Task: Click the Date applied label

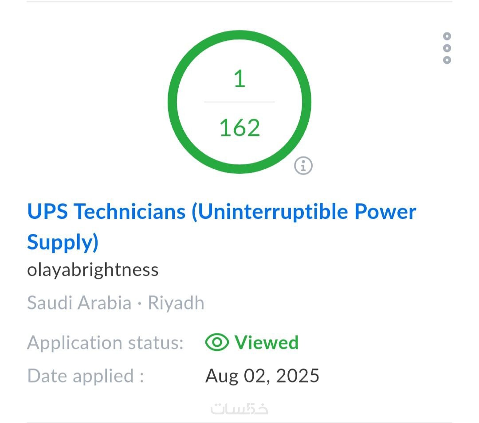Action: [x=86, y=376]
